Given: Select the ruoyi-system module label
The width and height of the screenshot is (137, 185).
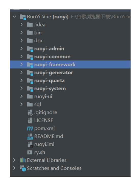Looking at the screenshot, I should [x=50, y=89].
